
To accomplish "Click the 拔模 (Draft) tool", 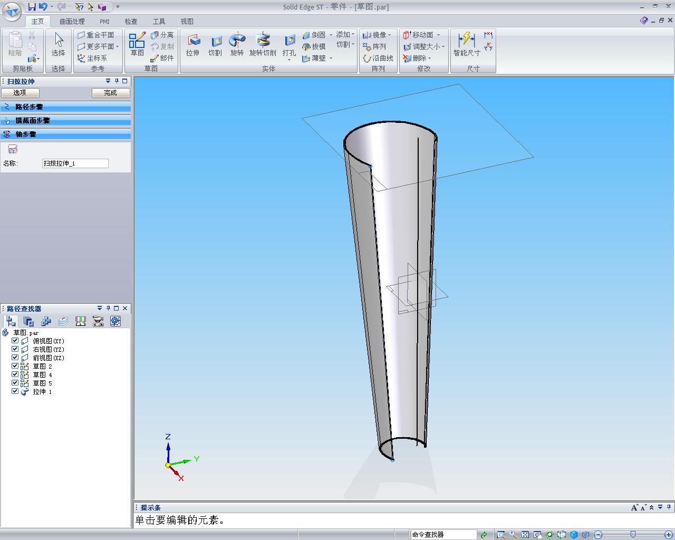I will pyautogui.click(x=314, y=46).
